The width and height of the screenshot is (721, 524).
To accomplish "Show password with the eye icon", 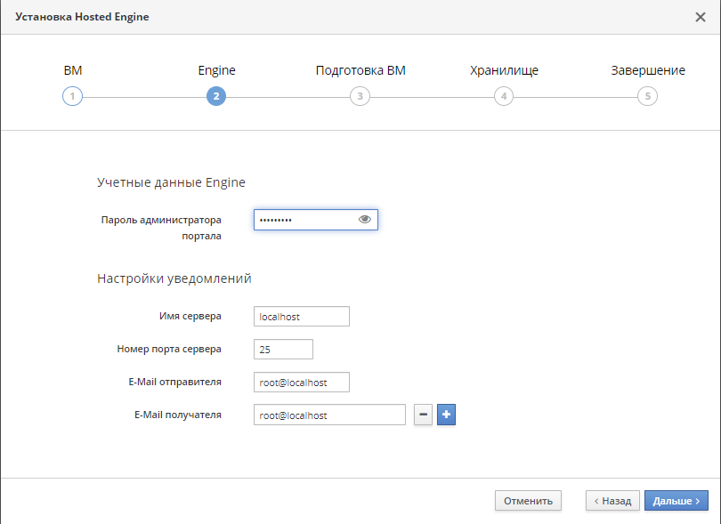I will (x=365, y=219).
